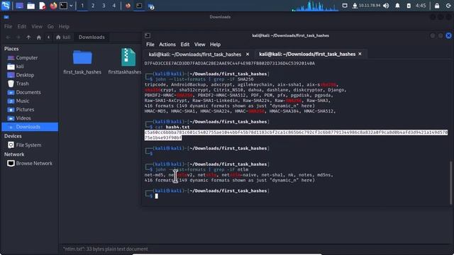454x255 pixels.
Task: Close the first terminal tab
Action: click(248, 55)
